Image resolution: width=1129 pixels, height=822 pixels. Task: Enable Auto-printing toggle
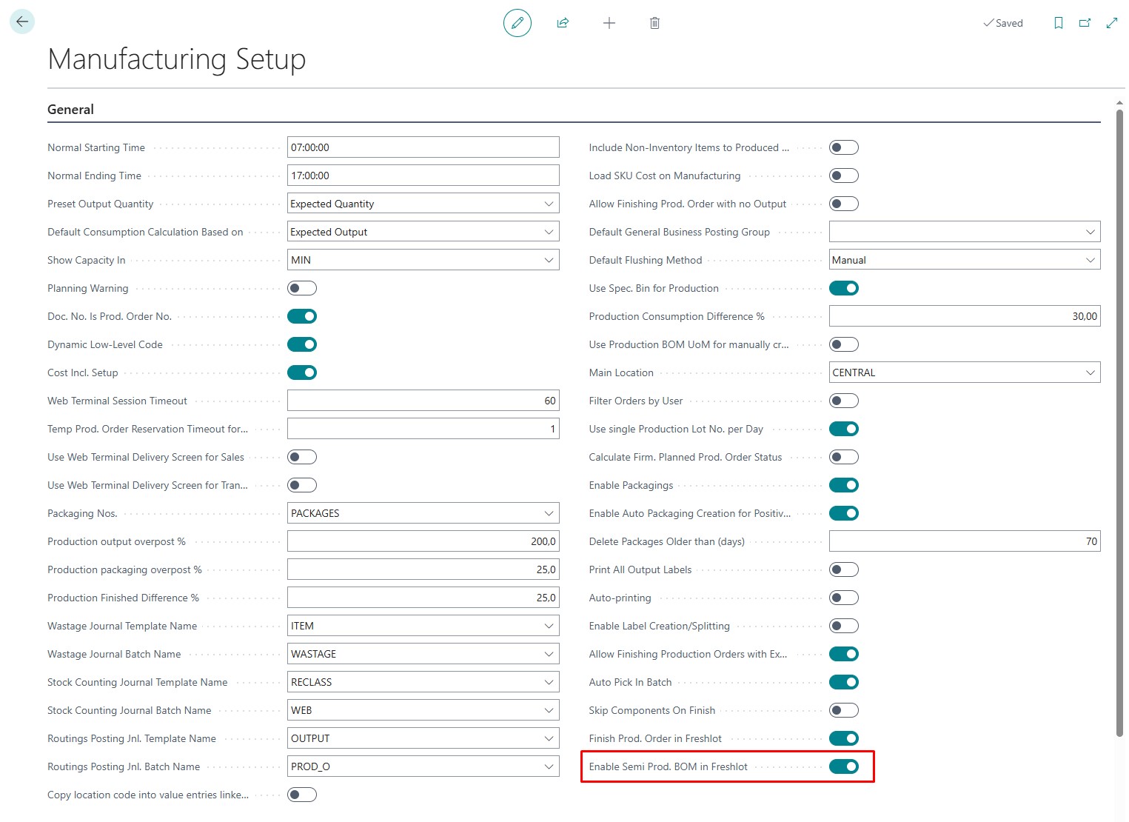click(x=844, y=598)
